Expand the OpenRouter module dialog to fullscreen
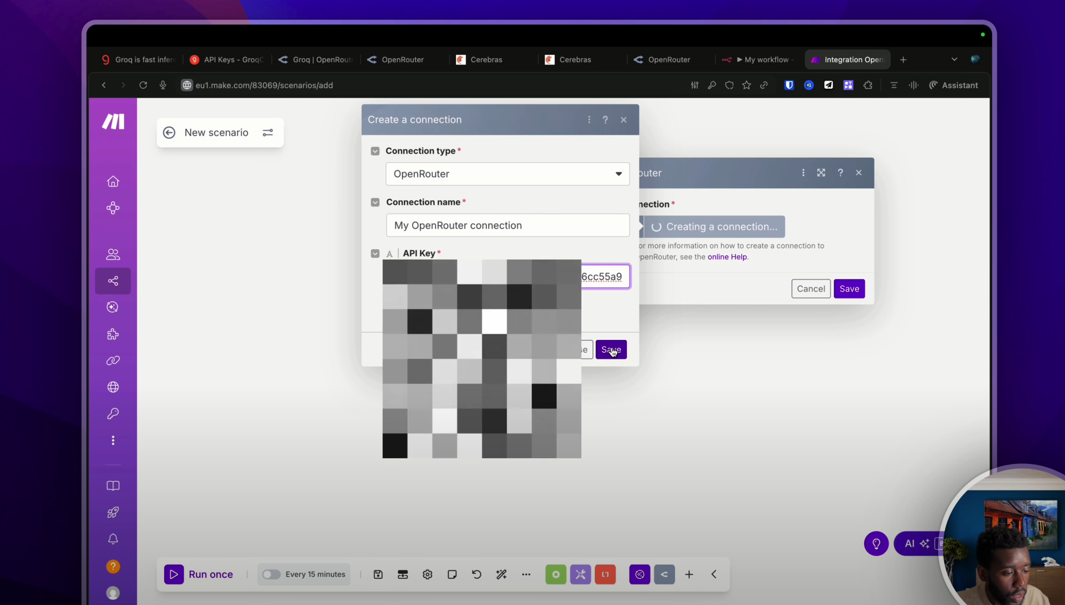 [x=821, y=173]
